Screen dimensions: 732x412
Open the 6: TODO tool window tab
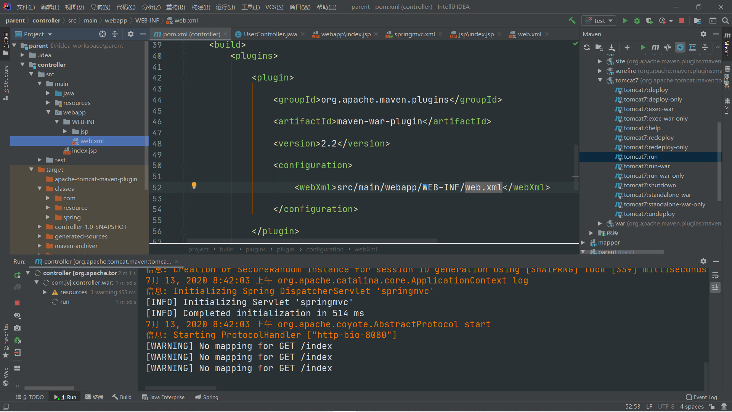coord(30,397)
